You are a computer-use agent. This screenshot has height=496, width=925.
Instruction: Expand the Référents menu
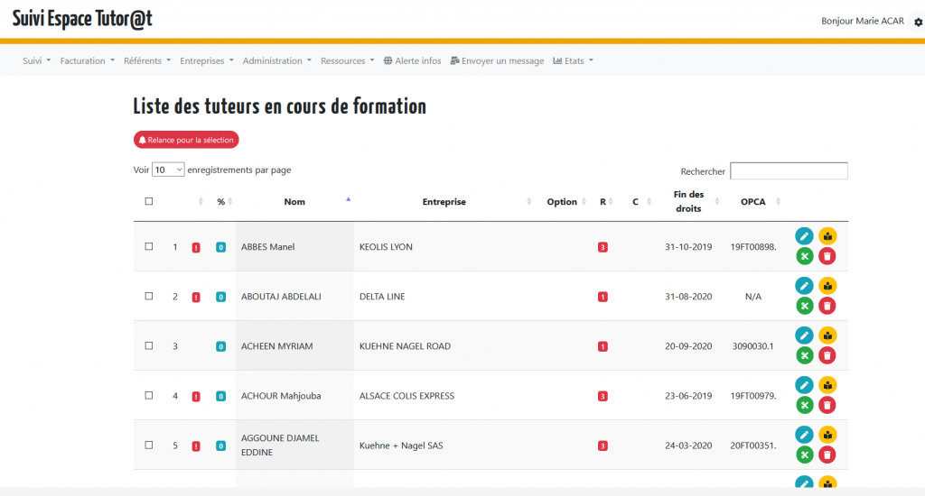(x=147, y=60)
